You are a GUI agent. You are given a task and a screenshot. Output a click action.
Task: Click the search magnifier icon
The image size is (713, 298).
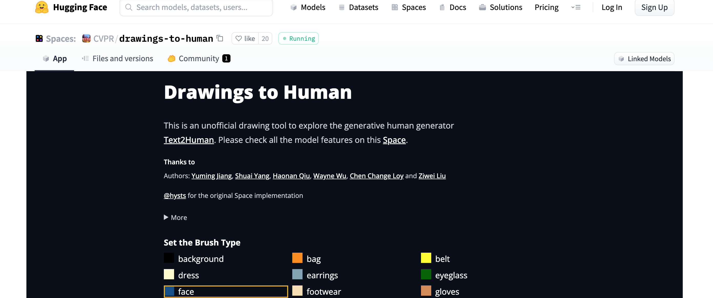tap(129, 7)
